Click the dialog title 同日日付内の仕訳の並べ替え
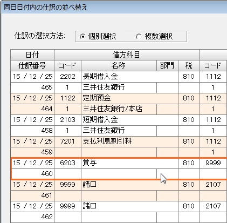Screen dimensions: 227x223 tap(46, 8)
